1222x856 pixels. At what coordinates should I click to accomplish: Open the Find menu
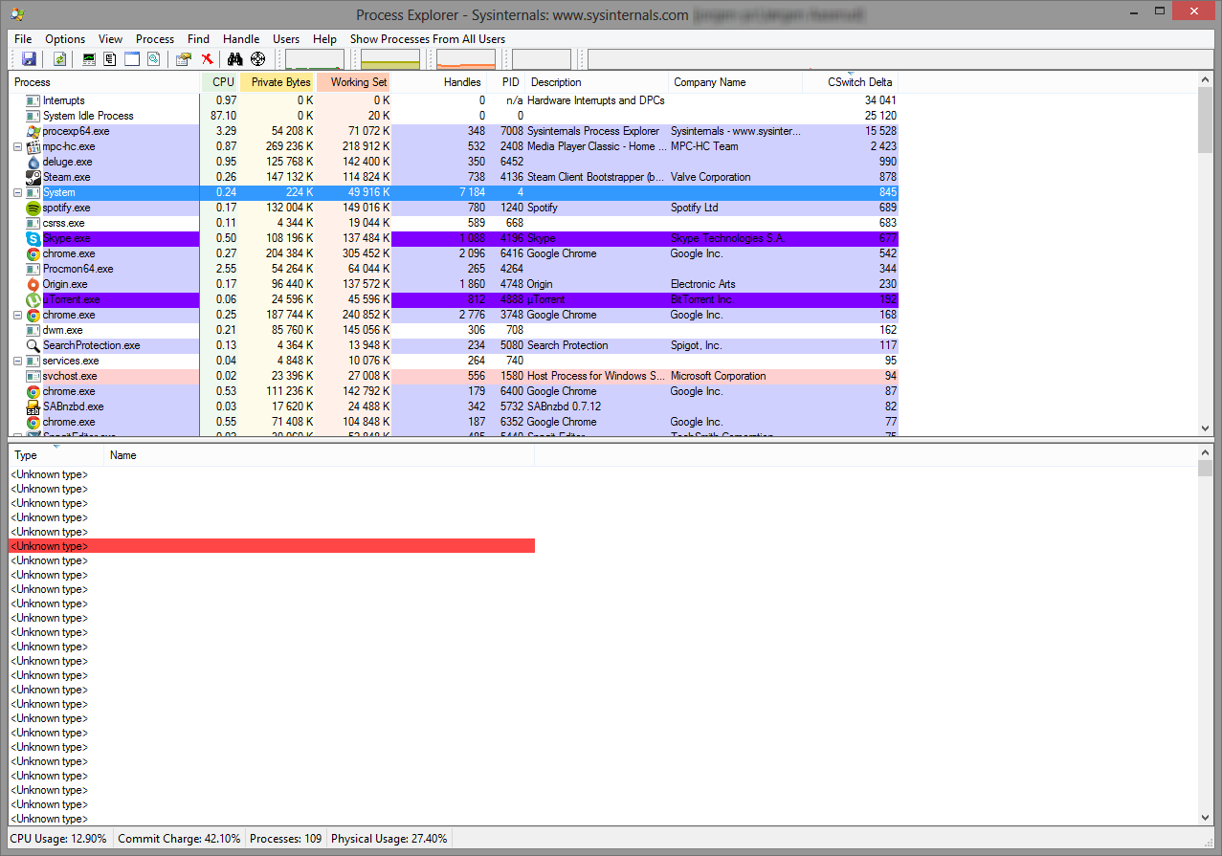click(x=198, y=39)
